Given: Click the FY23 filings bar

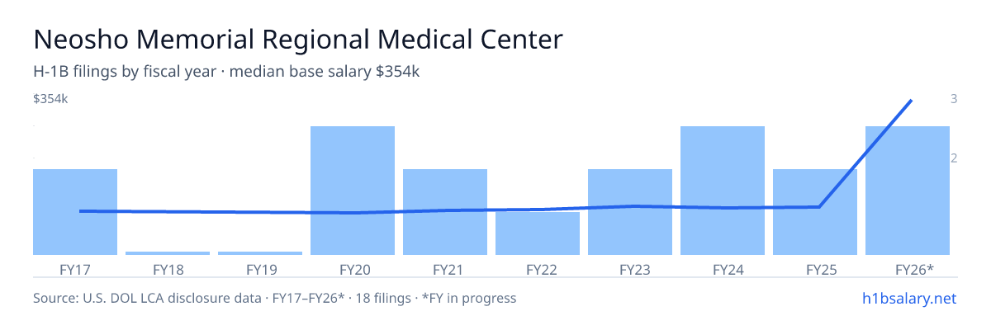Looking at the screenshot, I should click(630, 212).
